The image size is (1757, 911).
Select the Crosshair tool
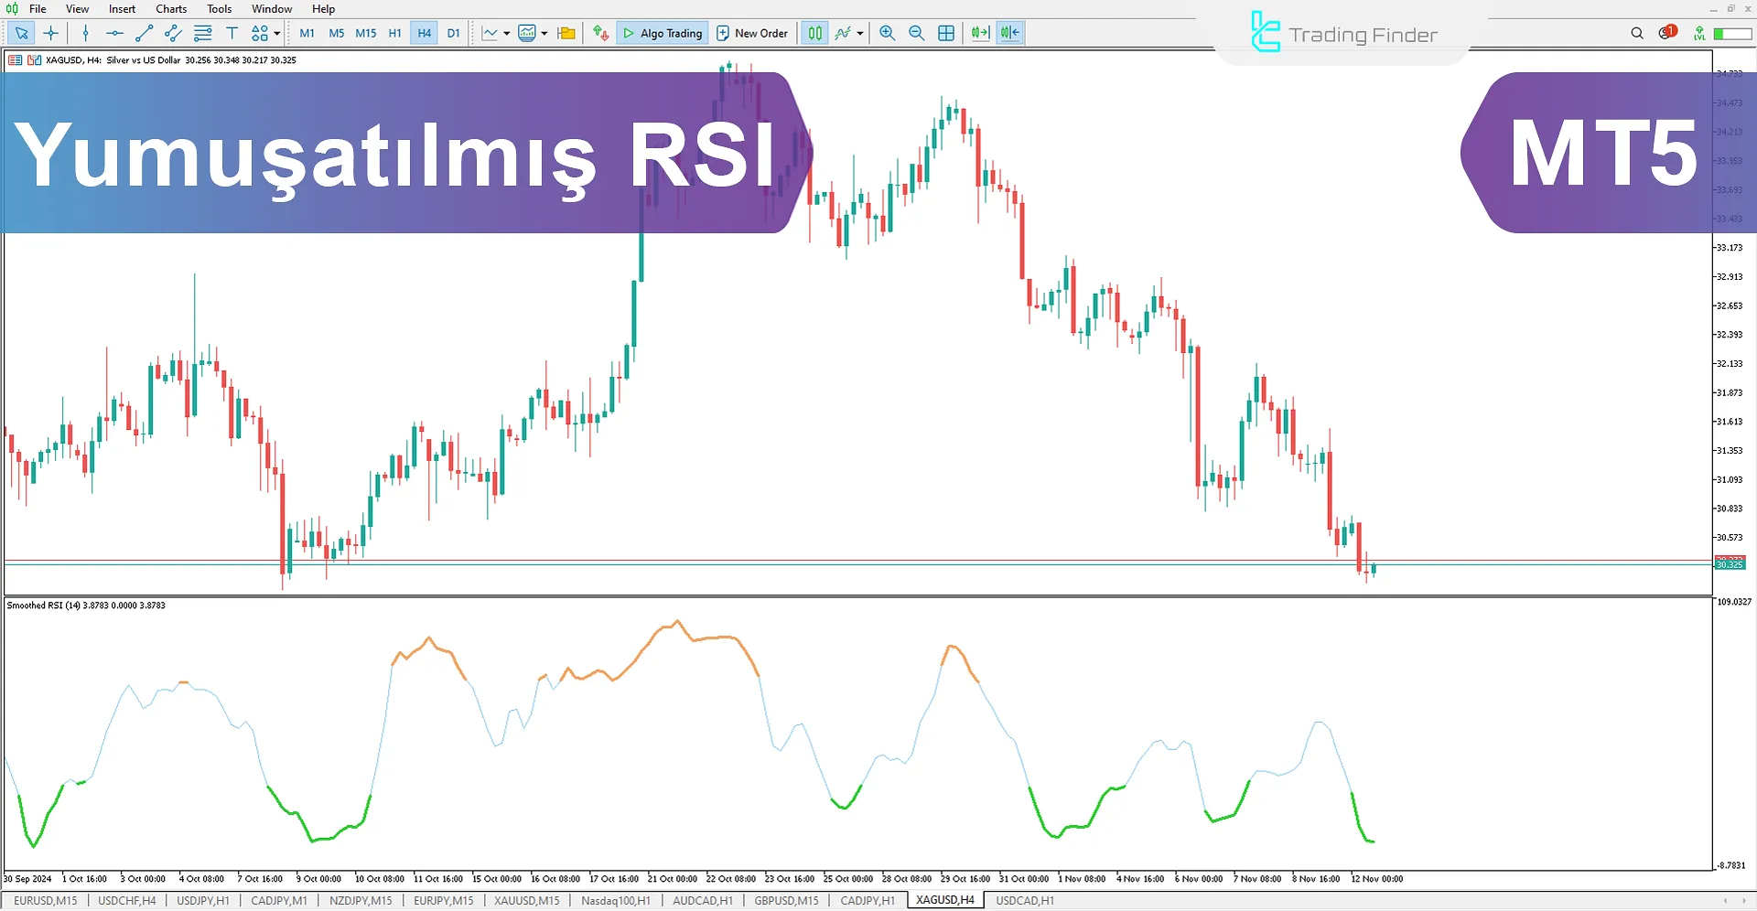click(x=51, y=33)
